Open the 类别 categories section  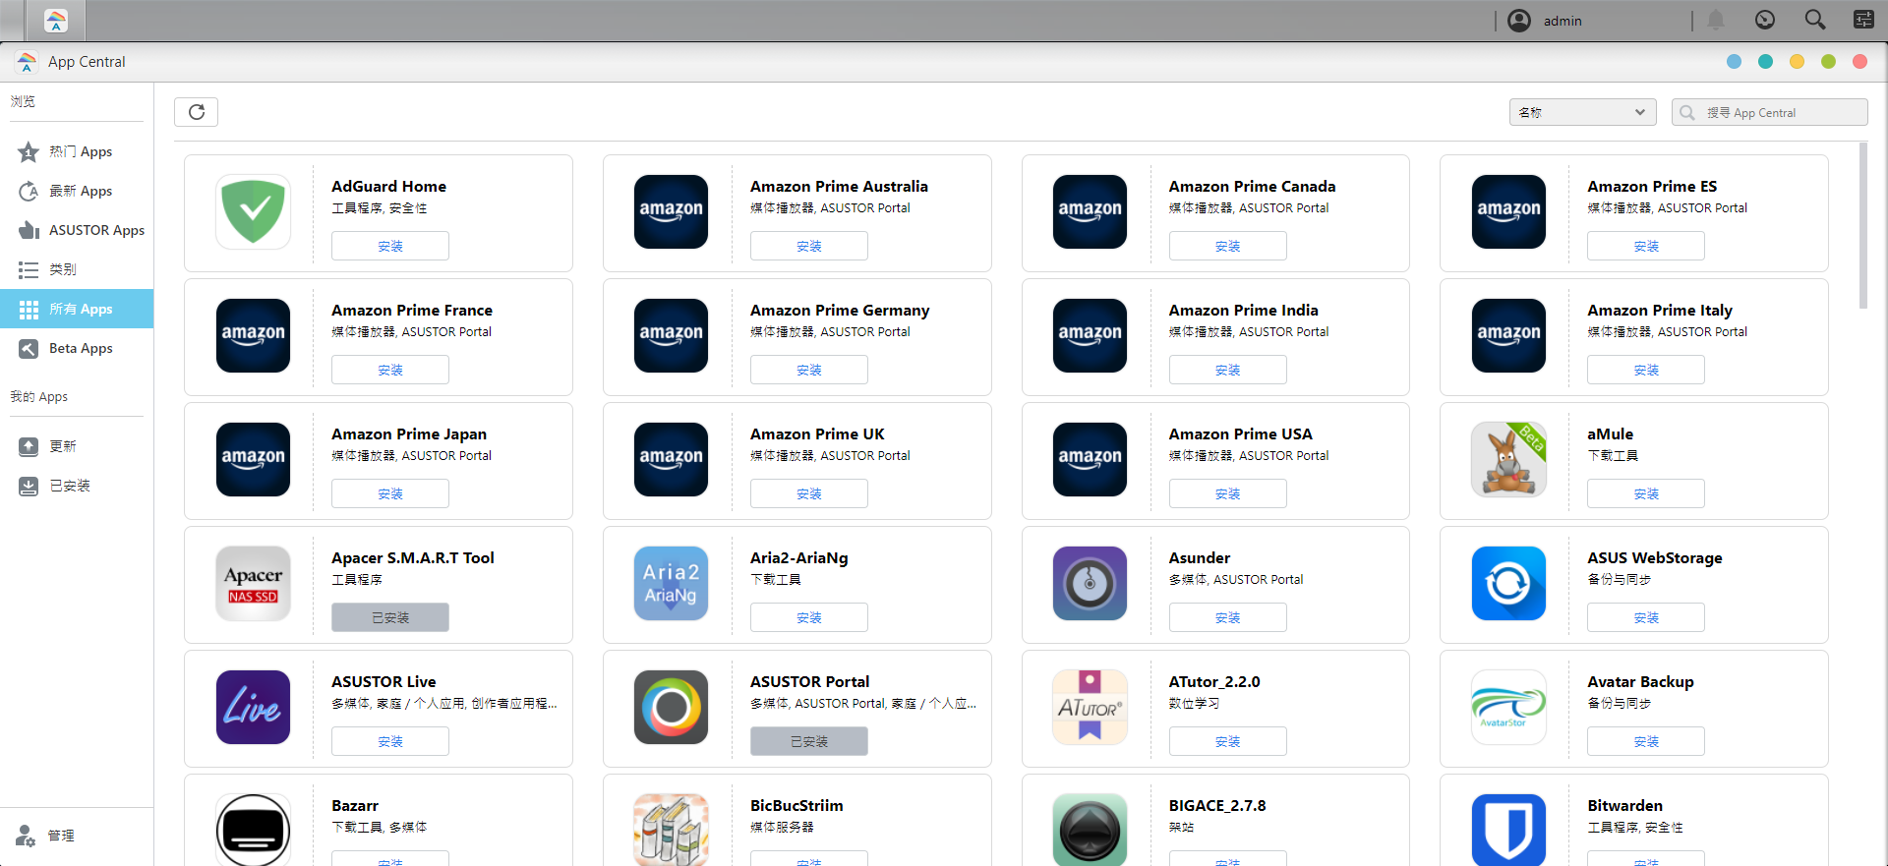pyautogui.click(x=77, y=269)
